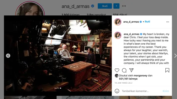Viewport: 177px width, 99px height.
Task: Open ana_d_armas username in caption
Action: pyautogui.click(x=131, y=34)
